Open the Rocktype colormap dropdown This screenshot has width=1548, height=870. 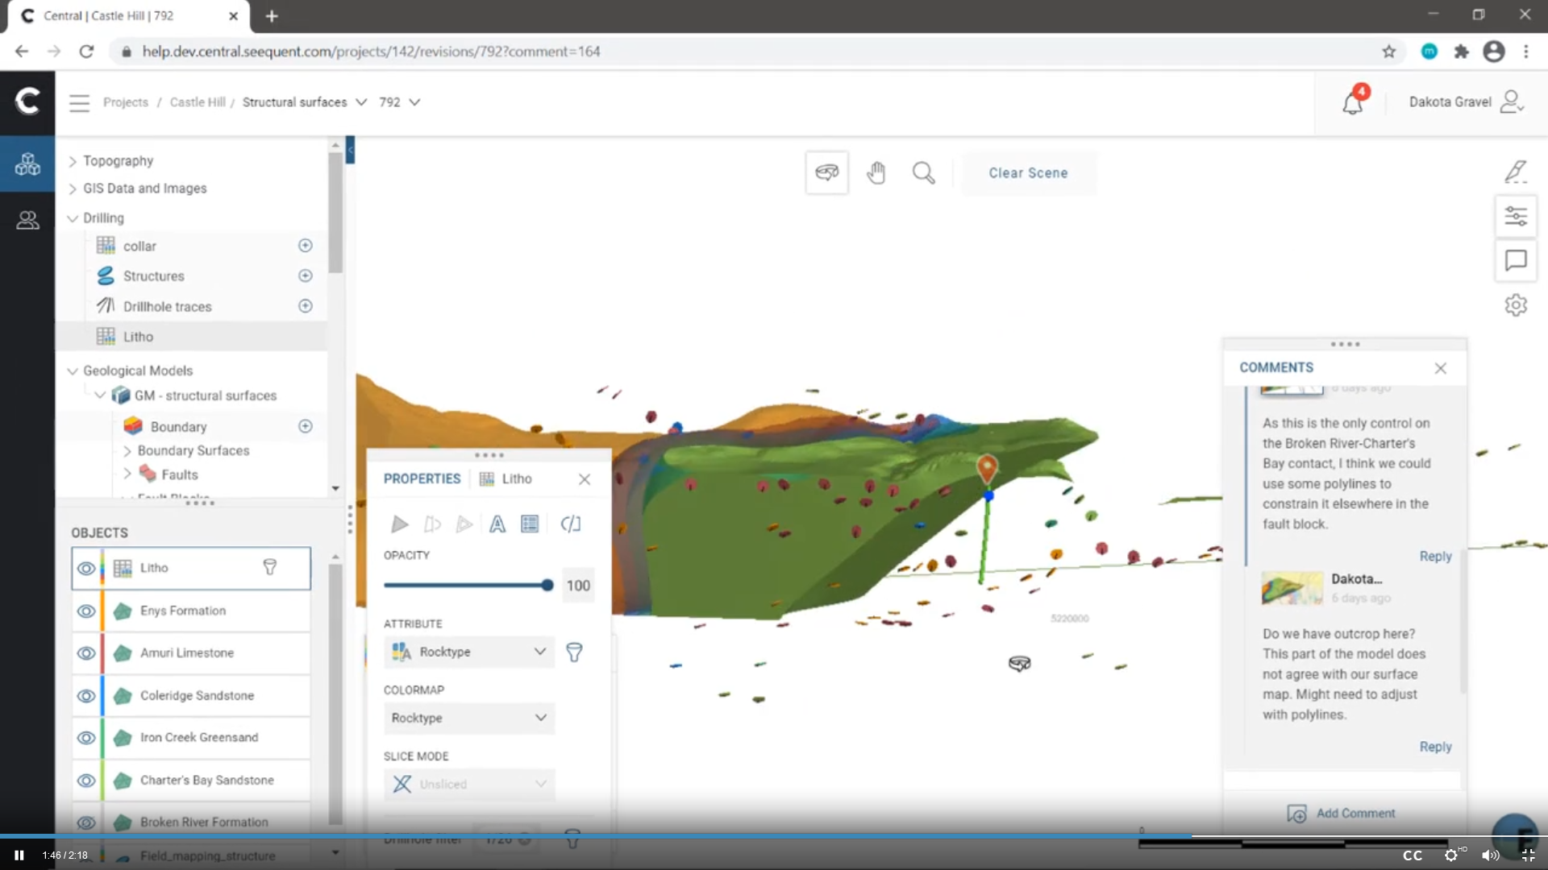(469, 718)
